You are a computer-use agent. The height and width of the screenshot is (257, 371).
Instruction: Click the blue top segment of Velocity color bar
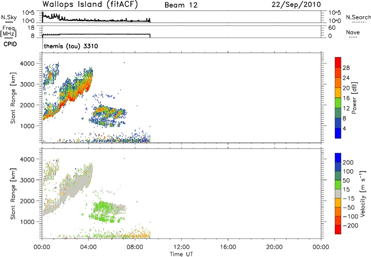[338, 158]
